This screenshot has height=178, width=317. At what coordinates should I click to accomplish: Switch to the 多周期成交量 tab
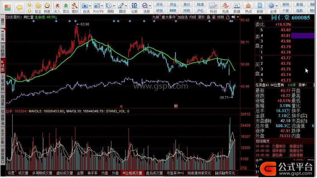[x=42, y=173]
